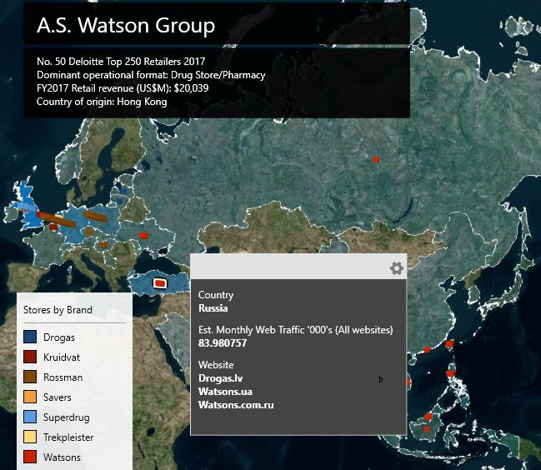Click the Savers orange legend swatch
This screenshot has width=541, height=470.
(30, 397)
